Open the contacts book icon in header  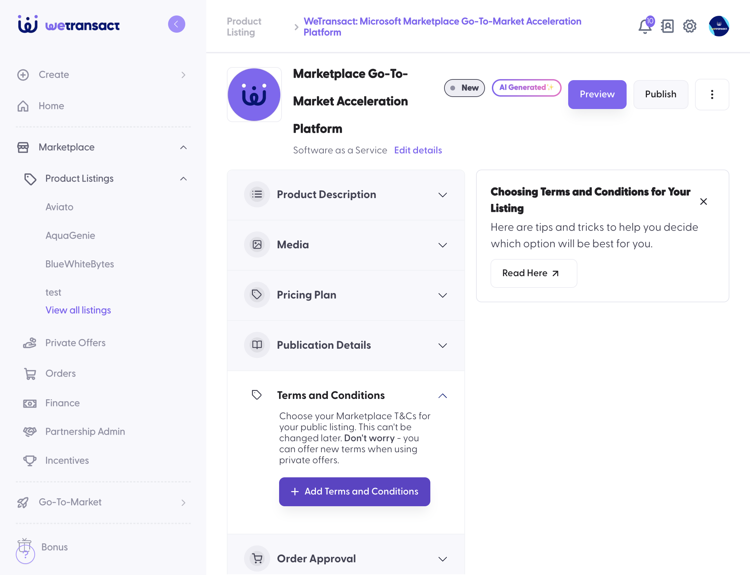click(x=667, y=26)
